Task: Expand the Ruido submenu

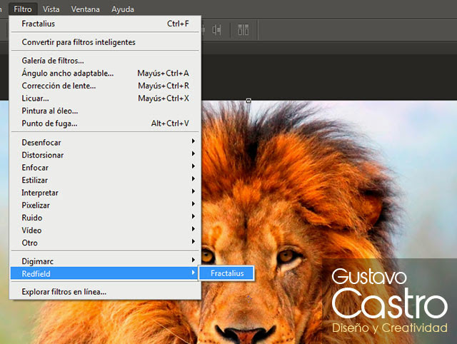Action: click(x=105, y=218)
